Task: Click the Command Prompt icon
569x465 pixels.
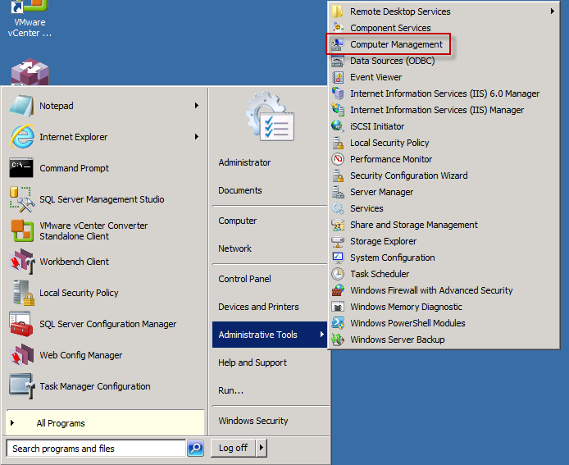Action: point(22,167)
